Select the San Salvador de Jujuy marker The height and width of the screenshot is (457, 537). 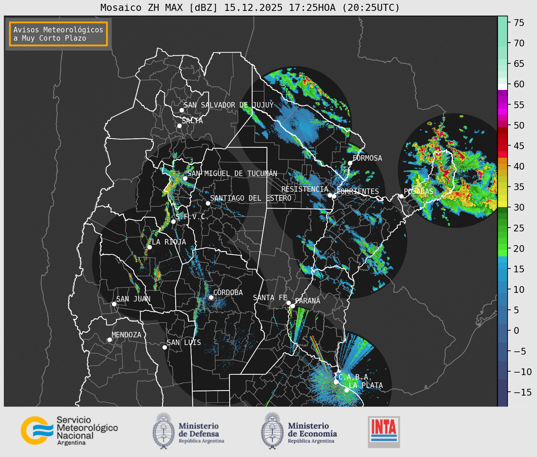click(182, 110)
